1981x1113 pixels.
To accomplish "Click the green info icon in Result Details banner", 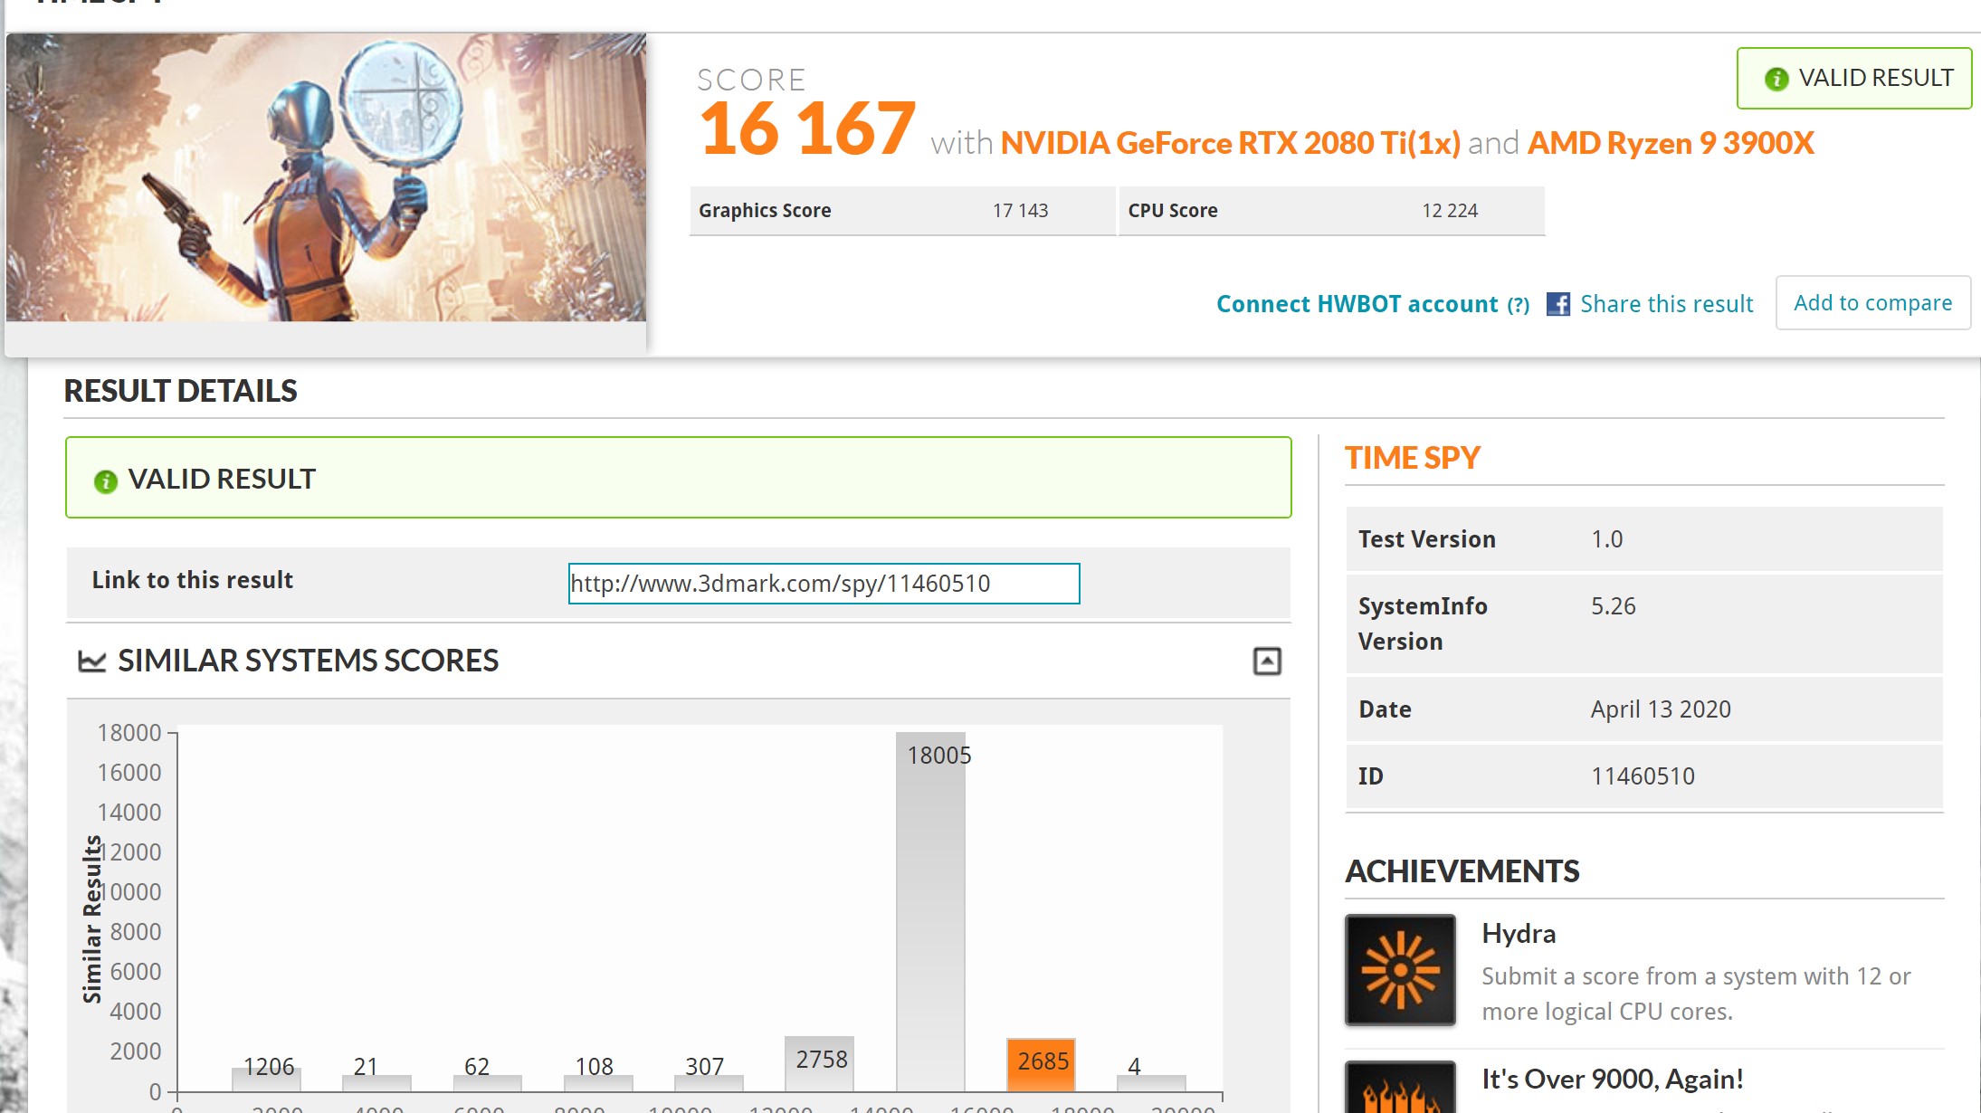I will [x=106, y=481].
